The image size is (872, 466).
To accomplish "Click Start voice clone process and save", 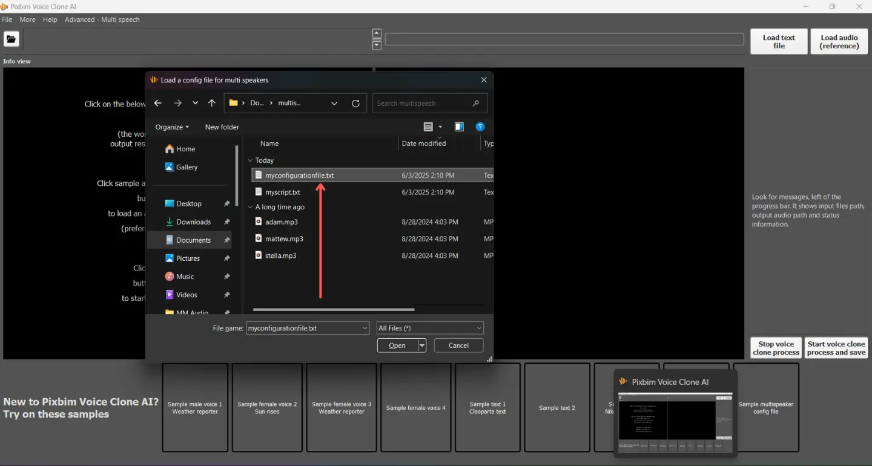I will point(836,348).
